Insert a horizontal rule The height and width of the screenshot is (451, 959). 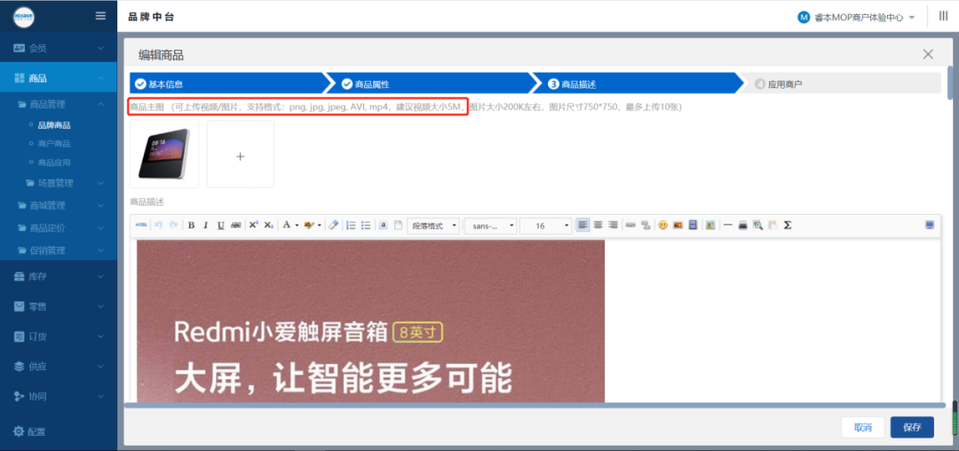pyautogui.click(x=728, y=225)
